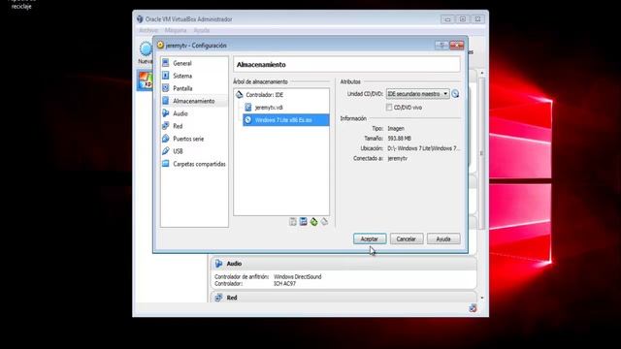Image resolution: width=621 pixels, height=349 pixels.
Task: Select the Windows 7 Lite x86 ISO entry
Action: pos(285,120)
